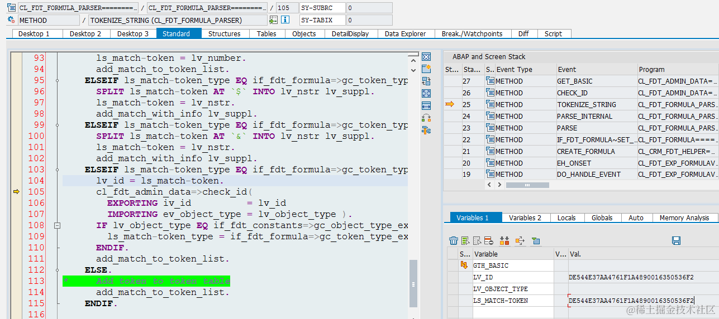
Task: Click the Replace Tool swap icon beside editor
Action: (426, 81)
